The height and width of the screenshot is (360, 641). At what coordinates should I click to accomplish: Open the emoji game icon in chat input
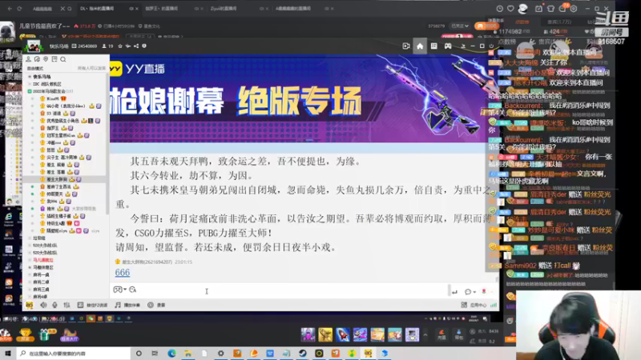(118, 290)
